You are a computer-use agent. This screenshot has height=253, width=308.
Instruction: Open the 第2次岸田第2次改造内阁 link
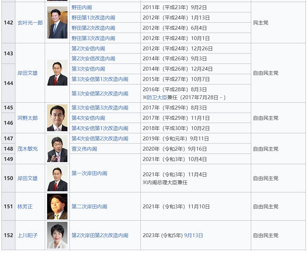pyautogui.click(x=100, y=235)
